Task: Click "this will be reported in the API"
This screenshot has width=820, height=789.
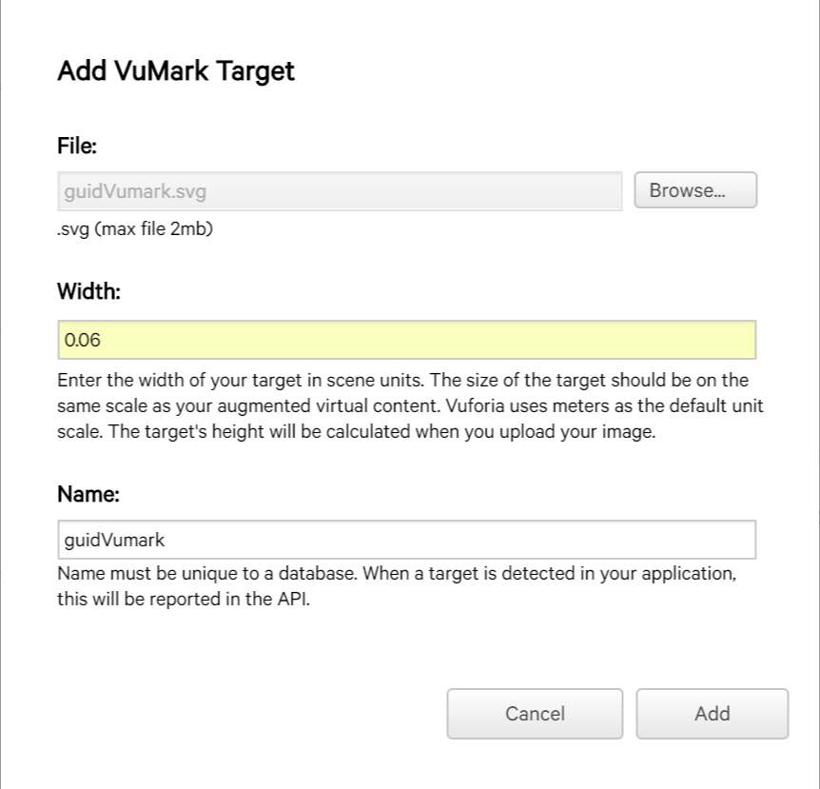Action: [184, 602]
